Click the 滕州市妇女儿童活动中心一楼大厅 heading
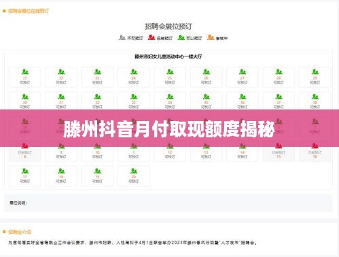339x257 pixels. pyautogui.click(x=168, y=56)
